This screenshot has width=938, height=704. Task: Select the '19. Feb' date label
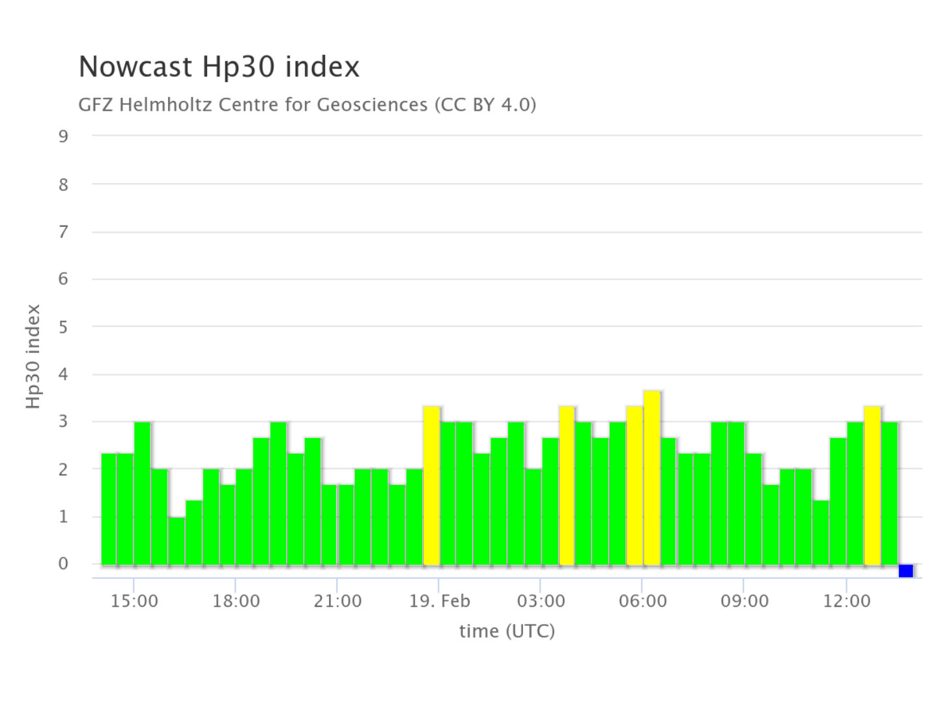pos(439,601)
